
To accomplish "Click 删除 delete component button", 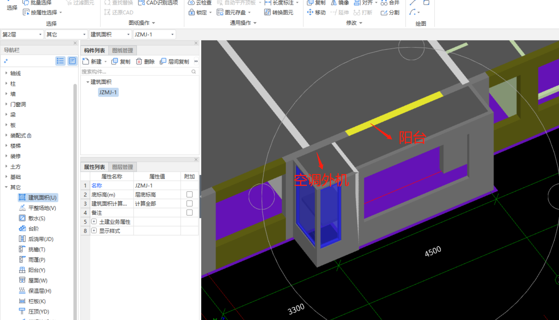I will [145, 61].
